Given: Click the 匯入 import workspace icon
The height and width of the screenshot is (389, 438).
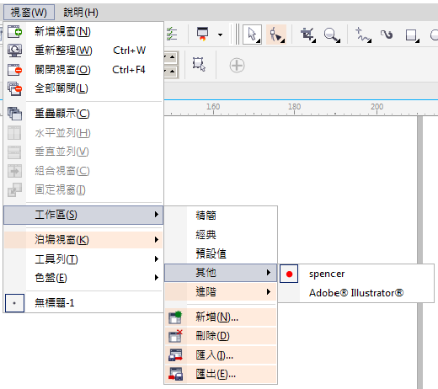Looking at the screenshot, I should (175, 355).
